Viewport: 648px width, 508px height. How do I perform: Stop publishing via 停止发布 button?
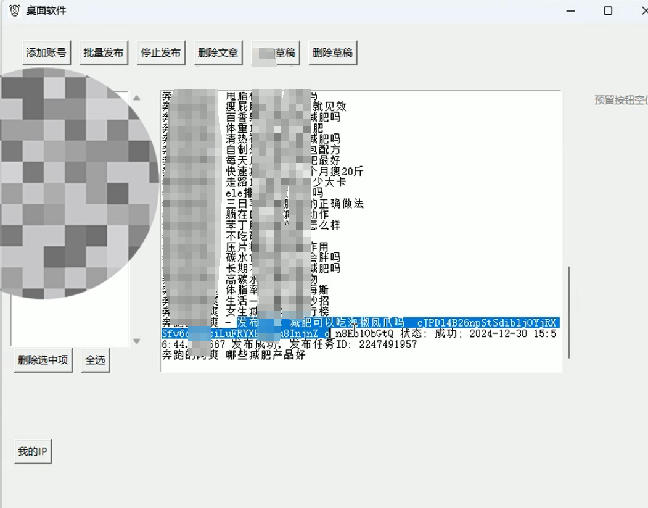[x=161, y=52]
